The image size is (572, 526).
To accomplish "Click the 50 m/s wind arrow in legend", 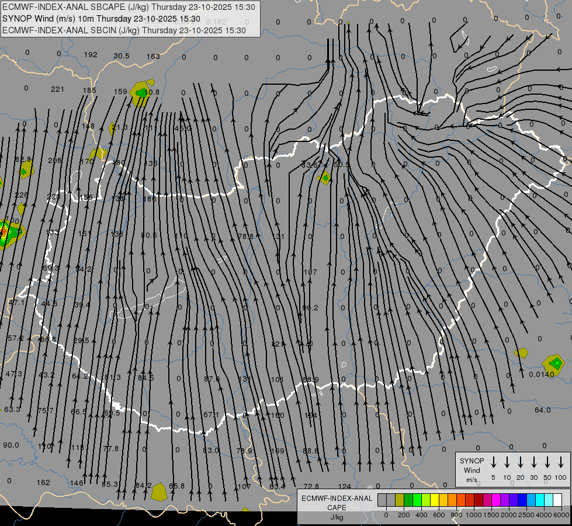I will (x=547, y=462).
